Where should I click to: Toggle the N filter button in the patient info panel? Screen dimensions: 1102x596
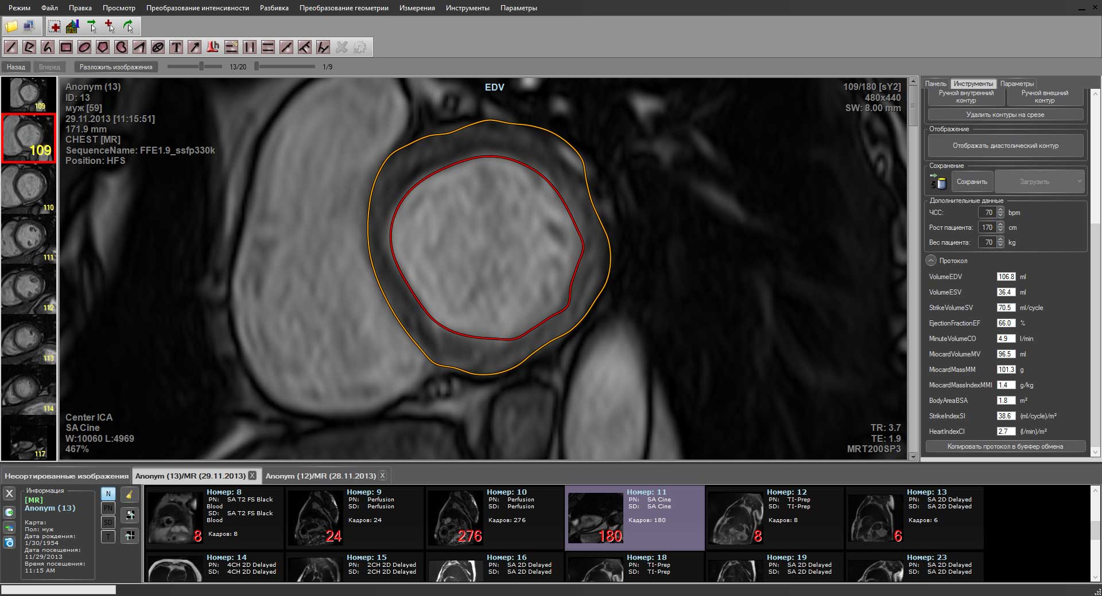tap(108, 493)
